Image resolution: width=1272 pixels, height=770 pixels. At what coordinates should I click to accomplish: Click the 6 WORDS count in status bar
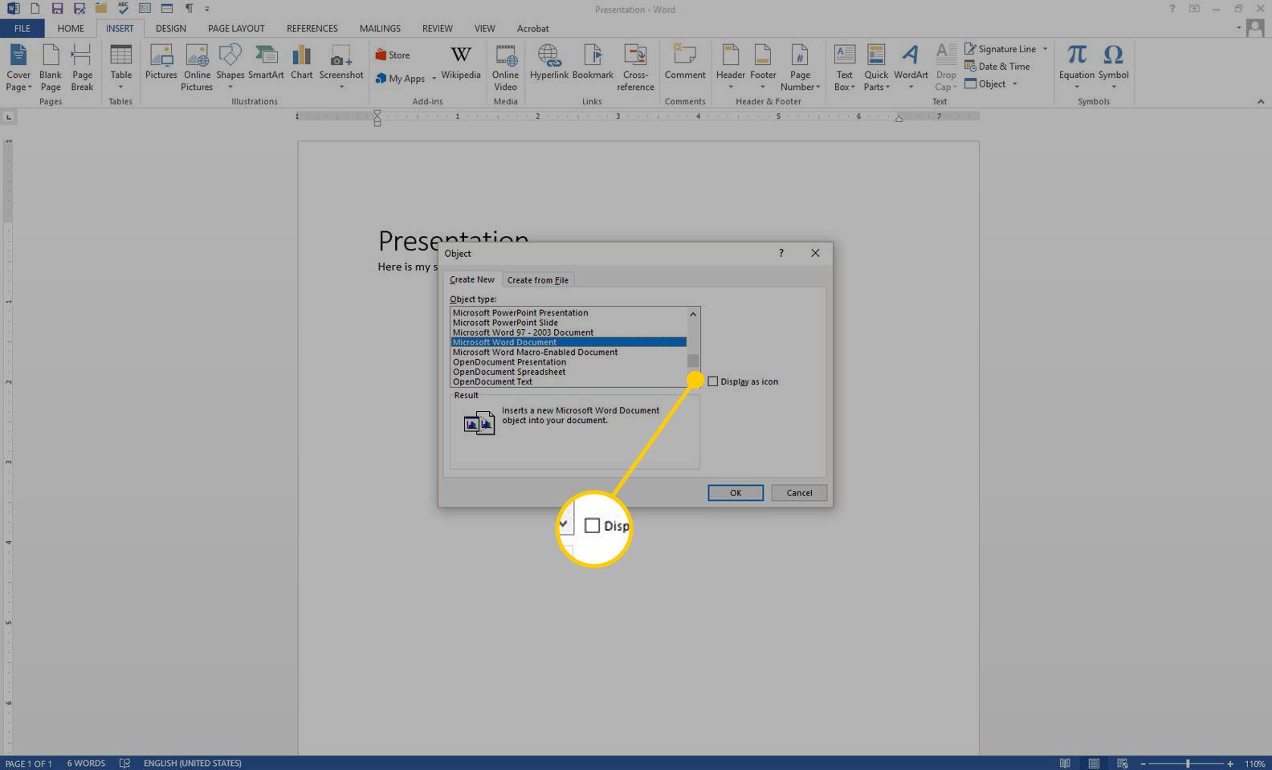point(86,764)
